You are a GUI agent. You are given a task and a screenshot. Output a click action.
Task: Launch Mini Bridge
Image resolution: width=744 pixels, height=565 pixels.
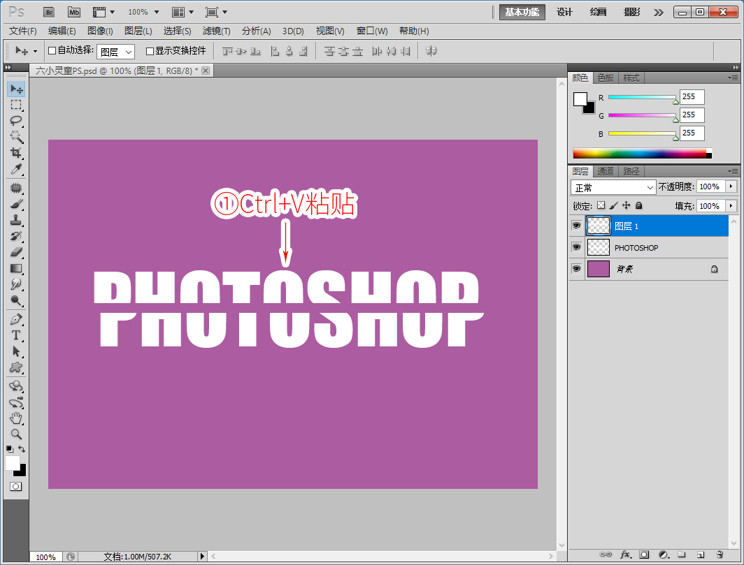74,13
